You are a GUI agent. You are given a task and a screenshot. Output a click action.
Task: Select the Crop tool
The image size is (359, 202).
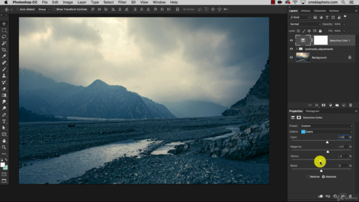[4, 50]
